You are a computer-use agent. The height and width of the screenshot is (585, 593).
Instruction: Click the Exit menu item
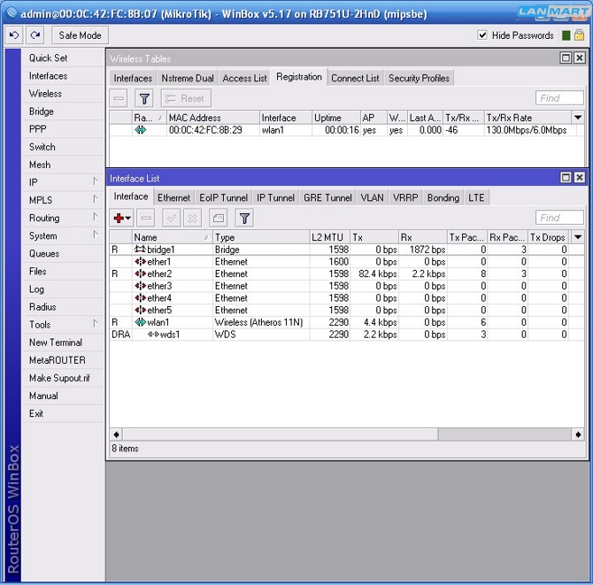click(63, 413)
